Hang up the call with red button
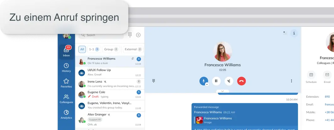The image size is (334, 130). pos(241,81)
